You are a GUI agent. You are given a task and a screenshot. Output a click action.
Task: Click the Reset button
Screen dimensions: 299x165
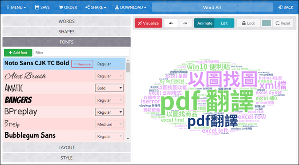[283, 23]
